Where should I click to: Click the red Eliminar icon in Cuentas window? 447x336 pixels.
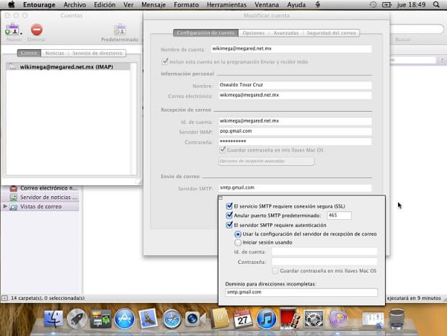(37, 30)
